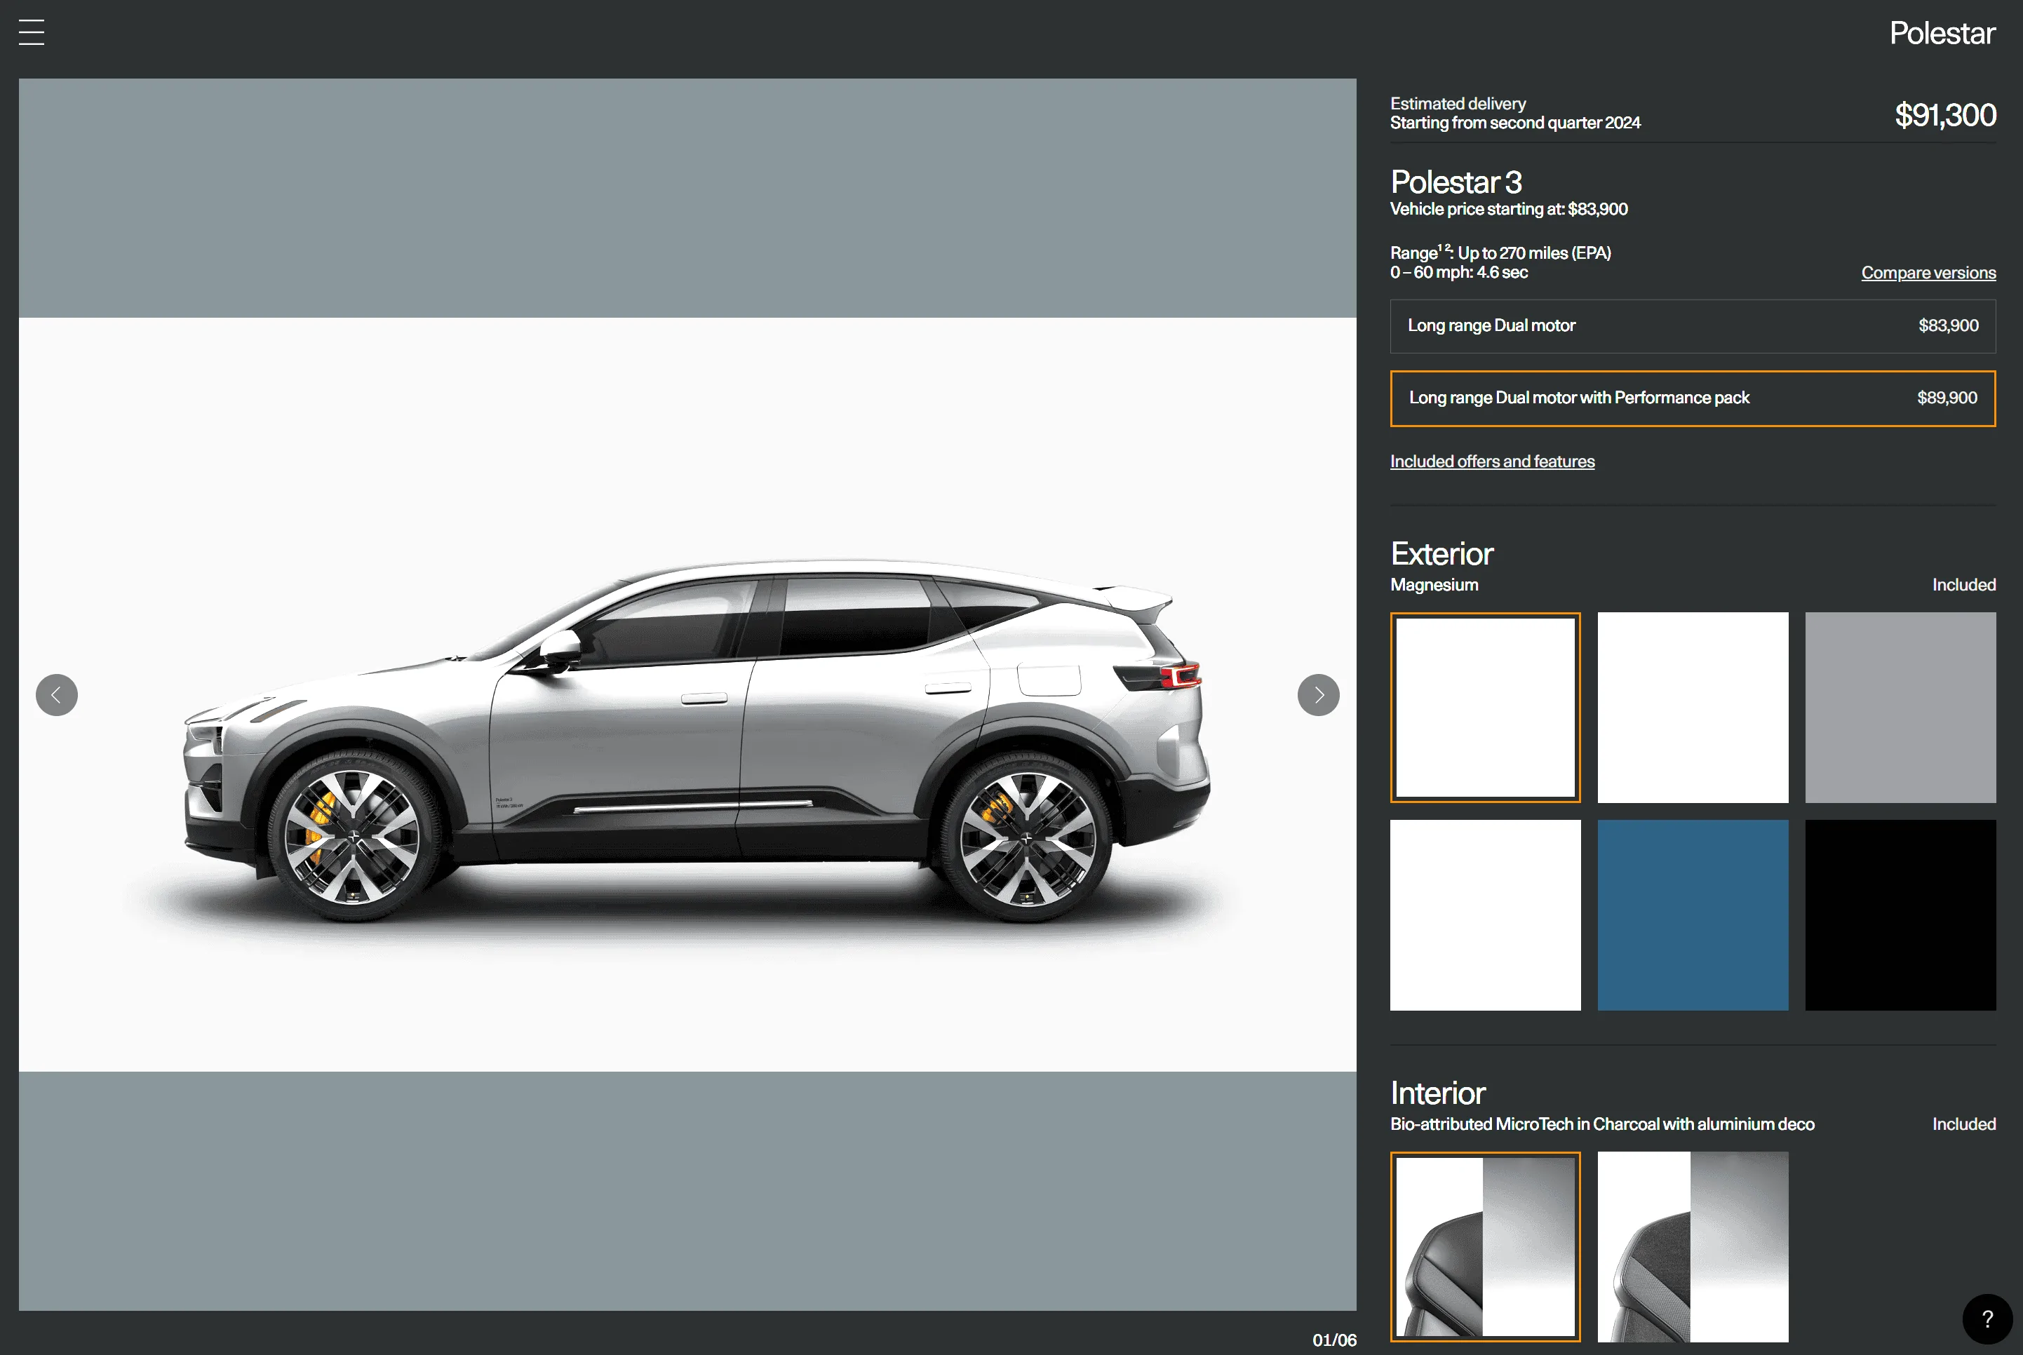Click the Polestar 3 heading
2023x1355 pixels.
(x=1456, y=182)
